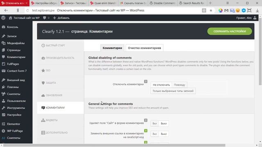This screenshot has width=262, height=147.
Task: Switch to the 'Quae enim bland' browser tab
Action: pos(103,3)
